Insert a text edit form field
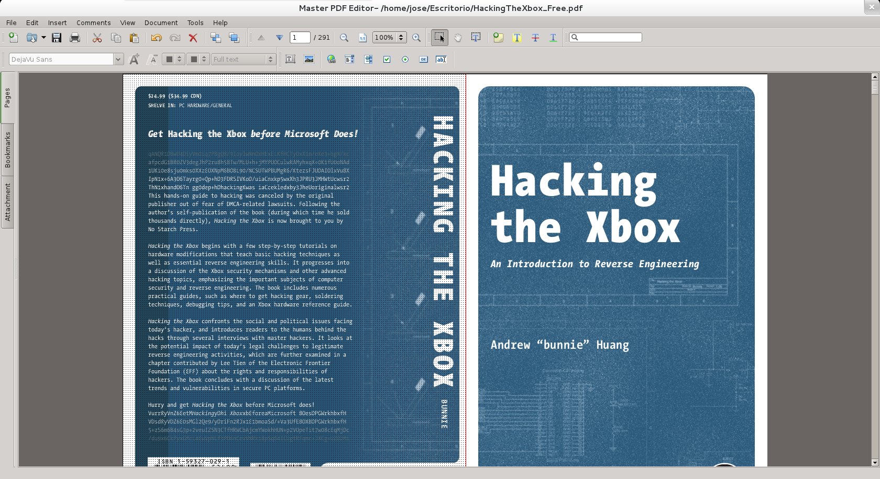The image size is (880, 479). [x=441, y=59]
